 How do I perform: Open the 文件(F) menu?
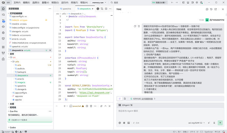tap(17, 2)
